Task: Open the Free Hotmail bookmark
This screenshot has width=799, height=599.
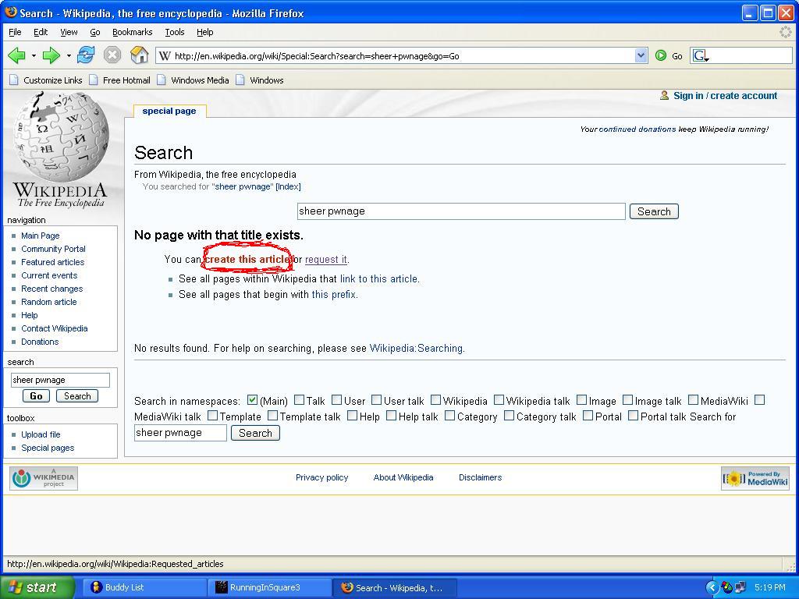Action: point(120,80)
